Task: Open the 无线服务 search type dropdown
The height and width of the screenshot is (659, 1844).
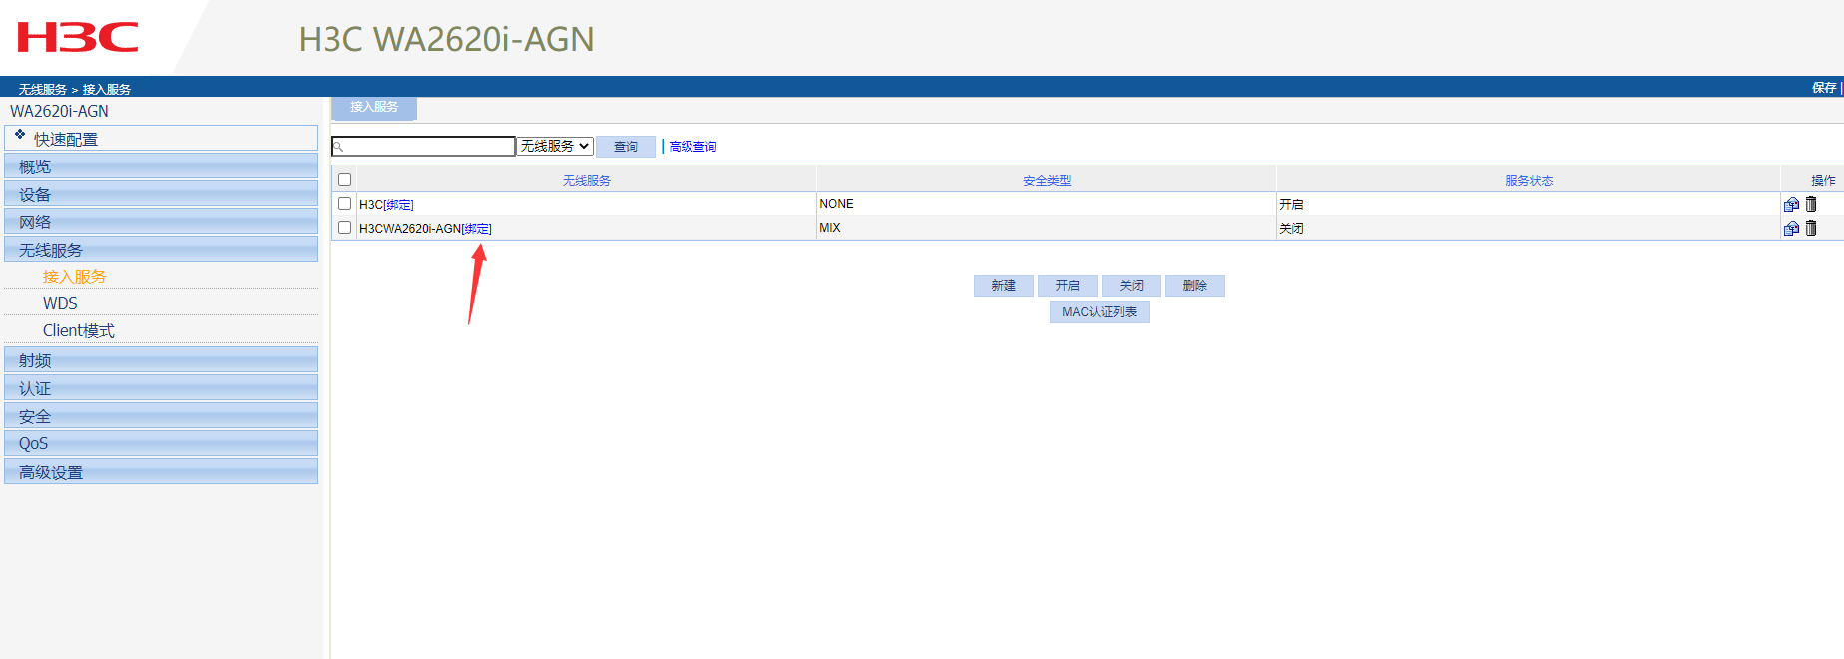Action: point(555,146)
